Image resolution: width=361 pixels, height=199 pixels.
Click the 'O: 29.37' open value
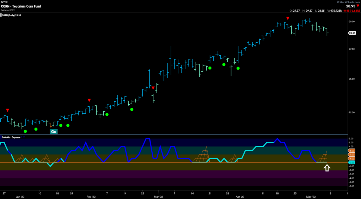click(x=295, y=10)
